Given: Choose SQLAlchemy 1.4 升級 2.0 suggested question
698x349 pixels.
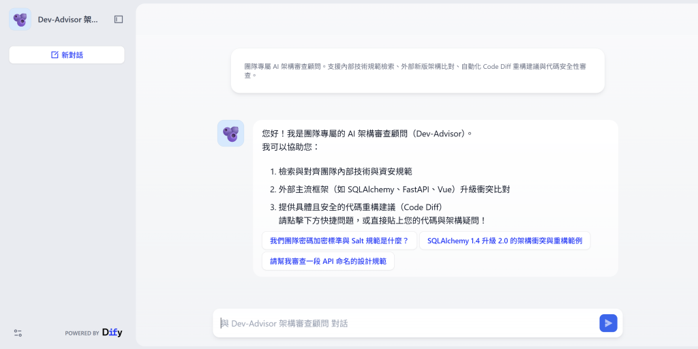Looking at the screenshot, I should [505, 241].
